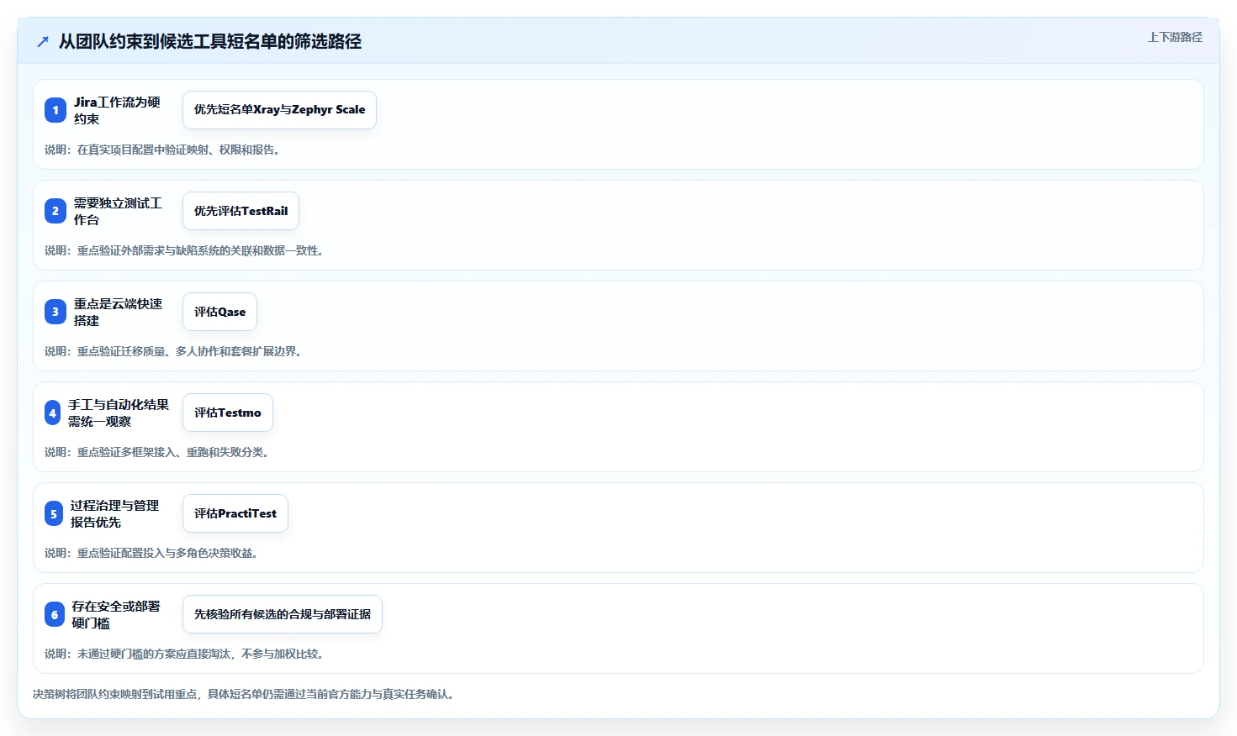
Task: Click the condition text 存在安全或部署硬门槛
Action: point(116,614)
